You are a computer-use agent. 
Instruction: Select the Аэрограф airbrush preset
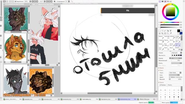(x=166, y=37)
